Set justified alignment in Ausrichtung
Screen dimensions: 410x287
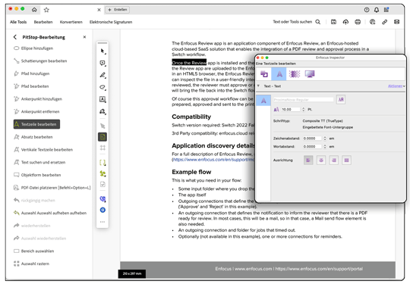tap(346, 160)
